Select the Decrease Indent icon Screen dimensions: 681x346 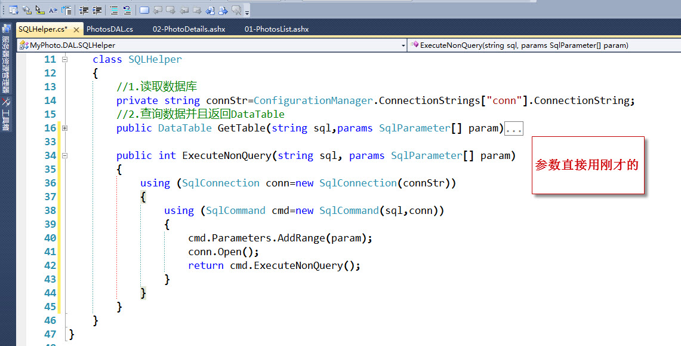pos(85,10)
